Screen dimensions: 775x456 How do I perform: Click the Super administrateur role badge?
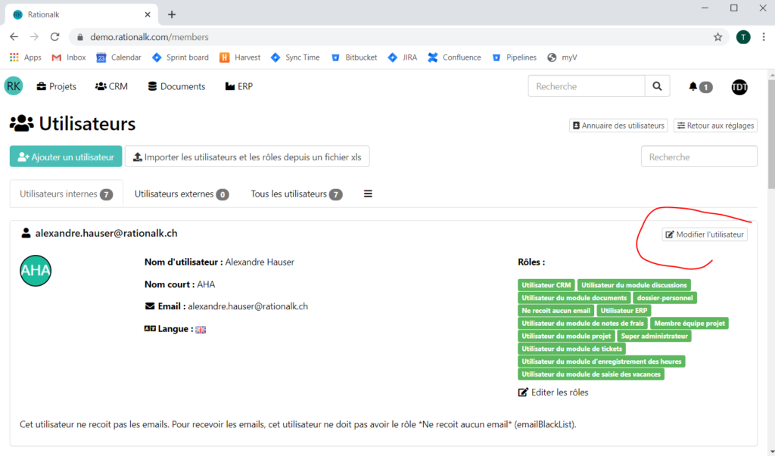click(x=654, y=336)
